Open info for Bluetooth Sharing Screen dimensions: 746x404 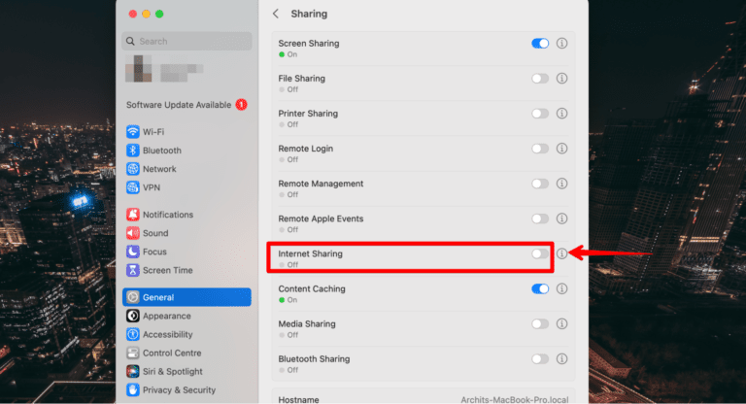561,358
